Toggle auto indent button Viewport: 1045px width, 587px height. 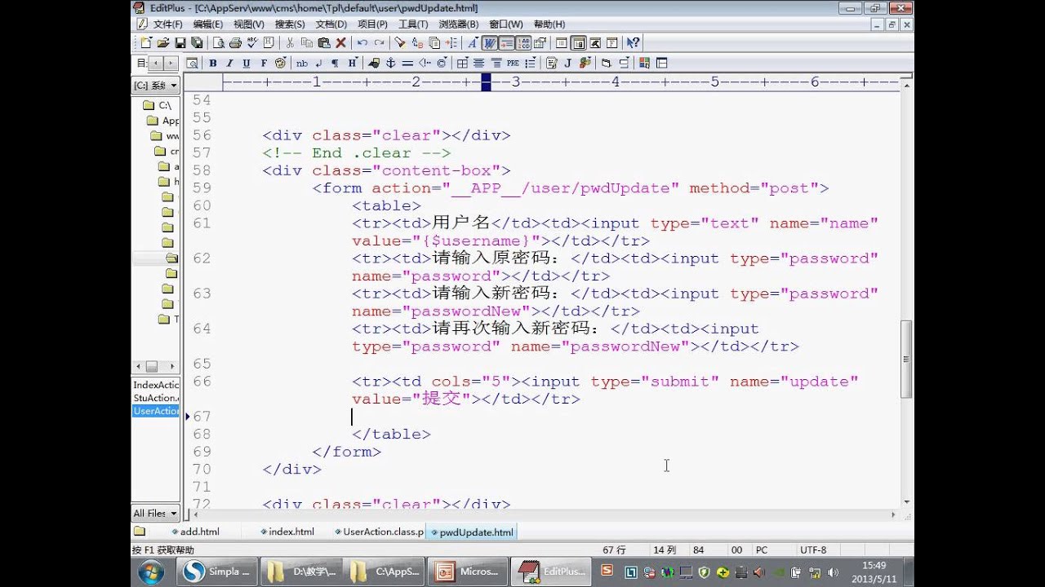[506, 43]
